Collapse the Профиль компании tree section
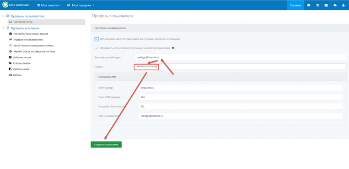Image resolution: width=349 pixels, height=169 pixels. pyautogui.click(x=3, y=28)
